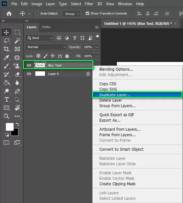
Task: Toggle filter for pixel layers
Action: [x=59, y=38]
